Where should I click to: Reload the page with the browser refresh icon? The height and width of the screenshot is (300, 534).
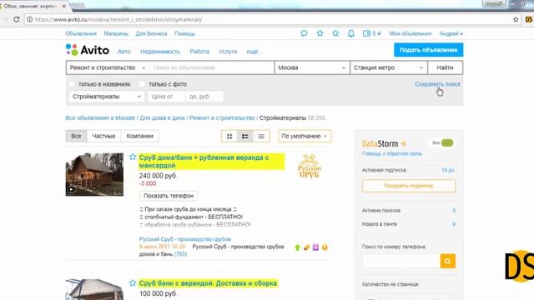tap(17, 19)
